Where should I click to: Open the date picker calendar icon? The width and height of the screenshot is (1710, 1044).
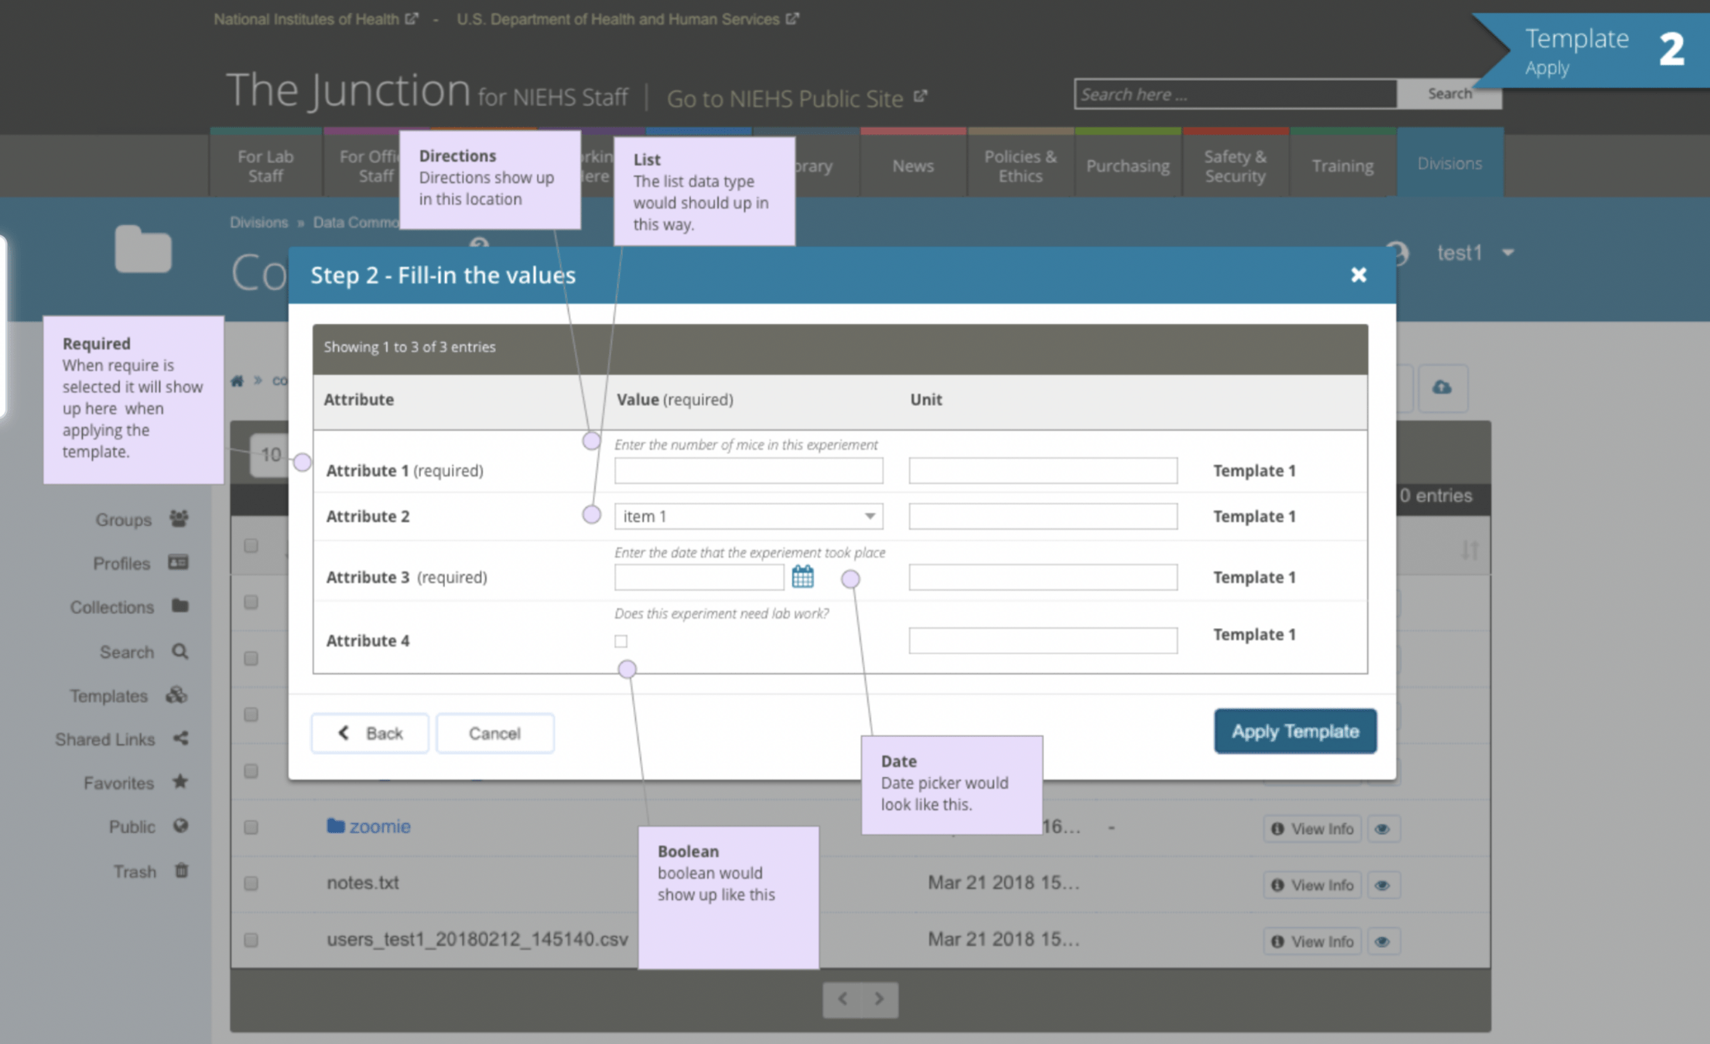click(x=802, y=576)
